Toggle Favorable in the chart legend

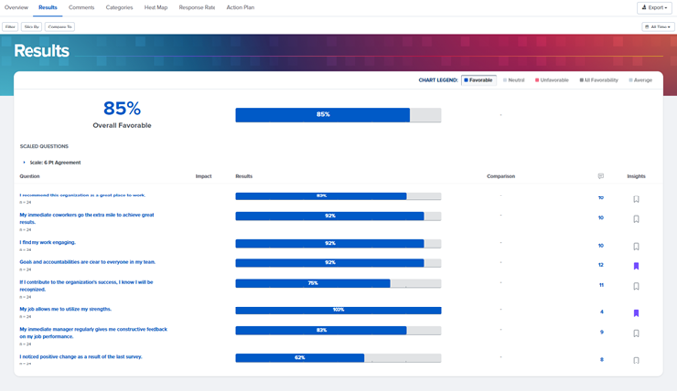pyautogui.click(x=478, y=80)
